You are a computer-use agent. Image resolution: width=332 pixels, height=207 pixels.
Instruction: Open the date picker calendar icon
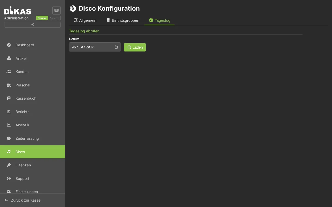(116, 47)
